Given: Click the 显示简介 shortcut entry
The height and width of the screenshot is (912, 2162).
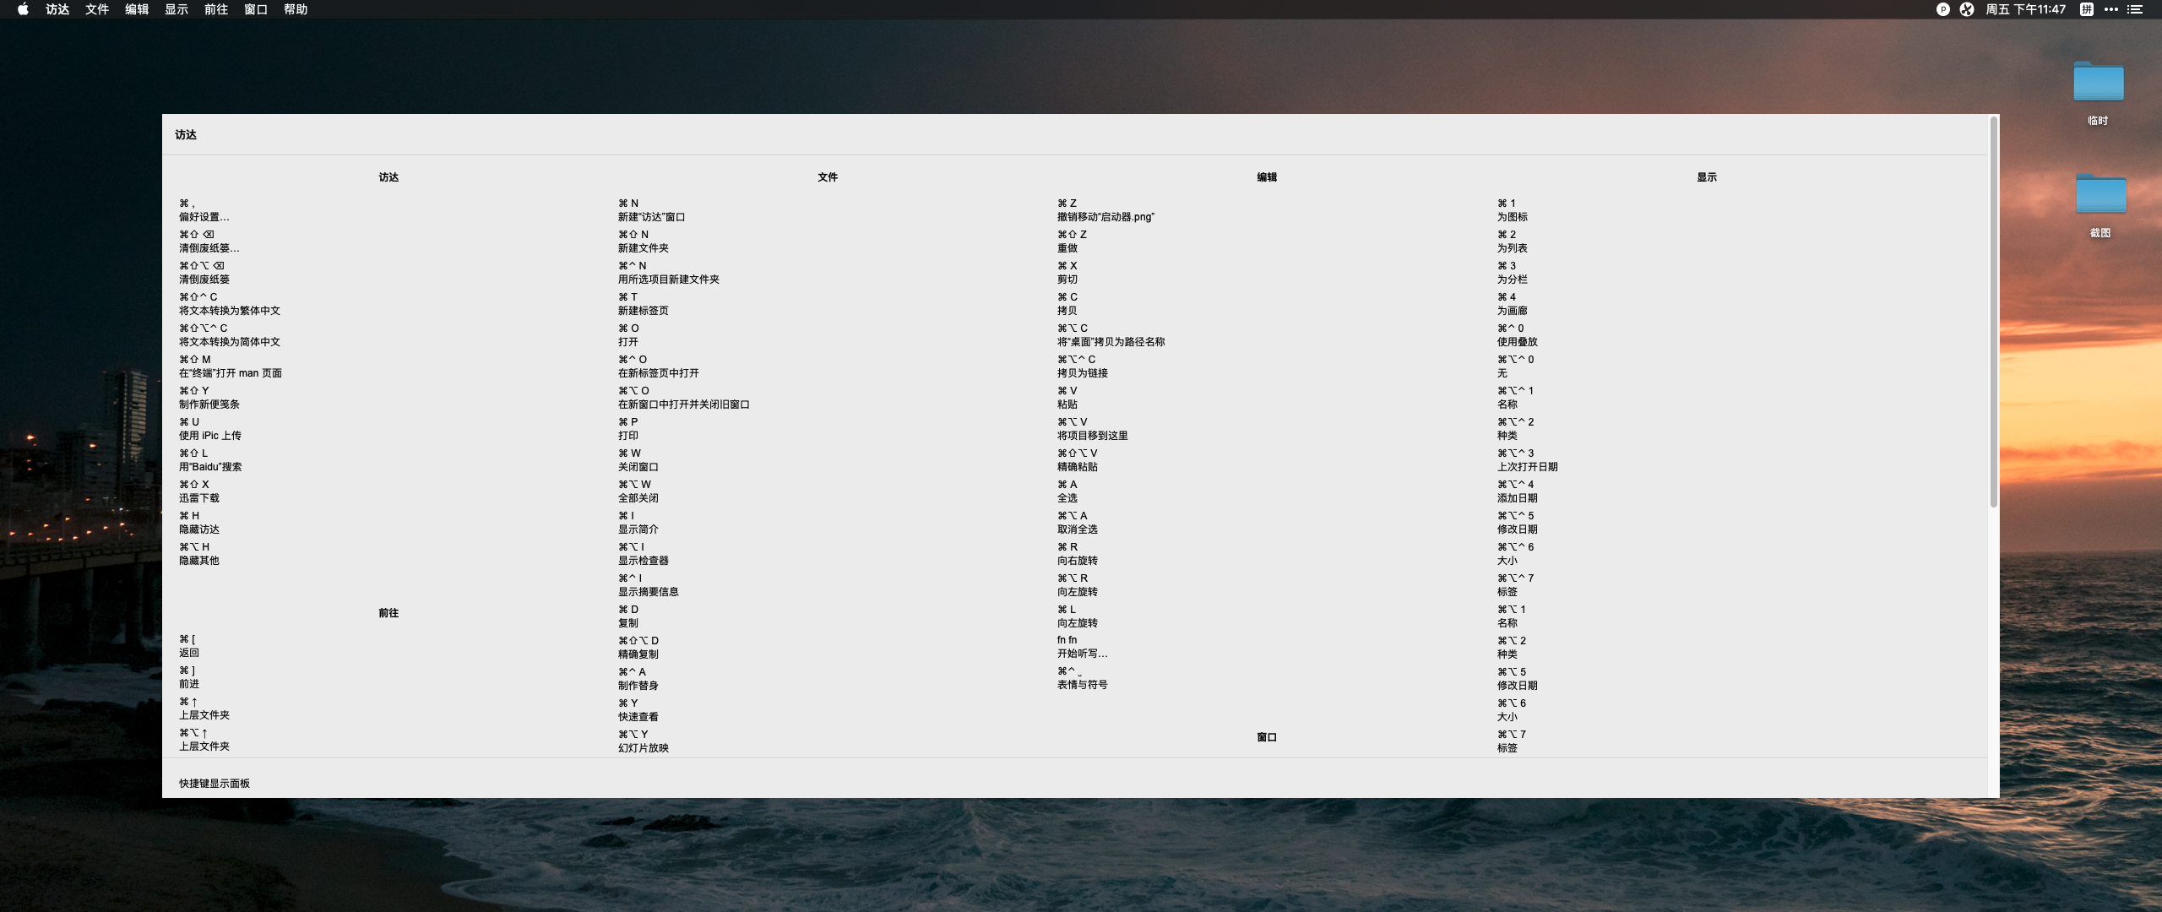Looking at the screenshot, I should [638, 529].
